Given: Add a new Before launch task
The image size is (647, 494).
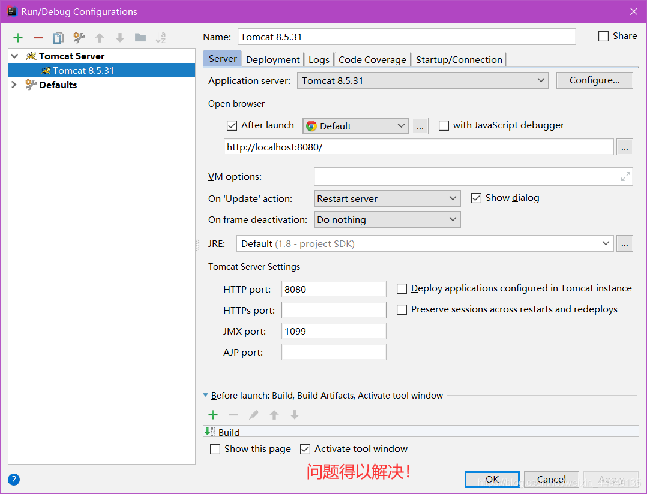Looking at the screenshot, I should point(212,414).
